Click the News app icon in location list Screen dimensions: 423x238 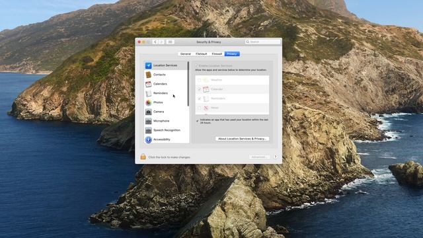coord(206,108)
